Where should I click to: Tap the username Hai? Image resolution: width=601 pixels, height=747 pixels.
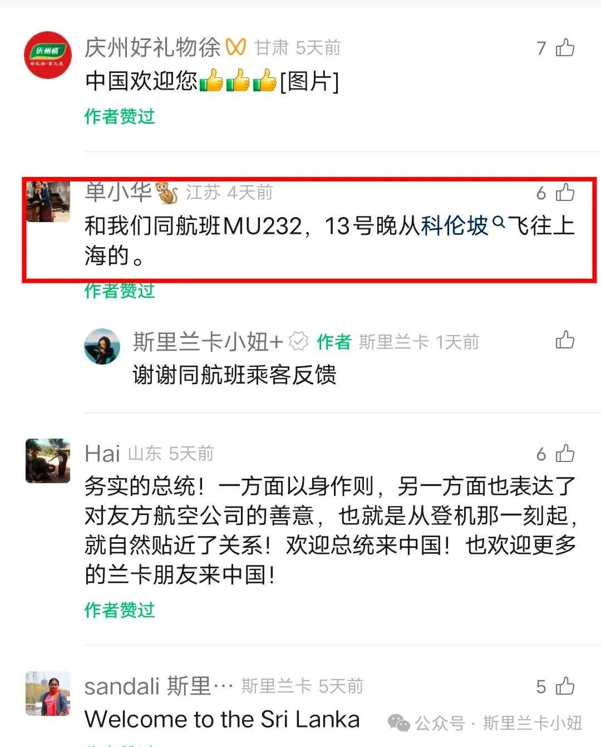(x=102, y=454)
